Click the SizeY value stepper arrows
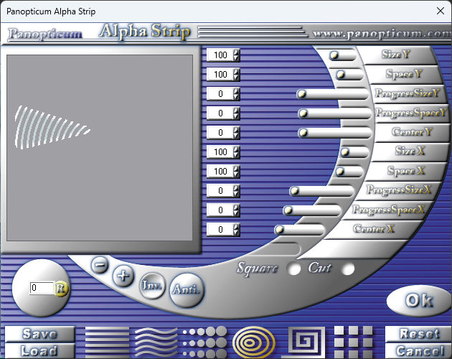 [x=236, y=55]
